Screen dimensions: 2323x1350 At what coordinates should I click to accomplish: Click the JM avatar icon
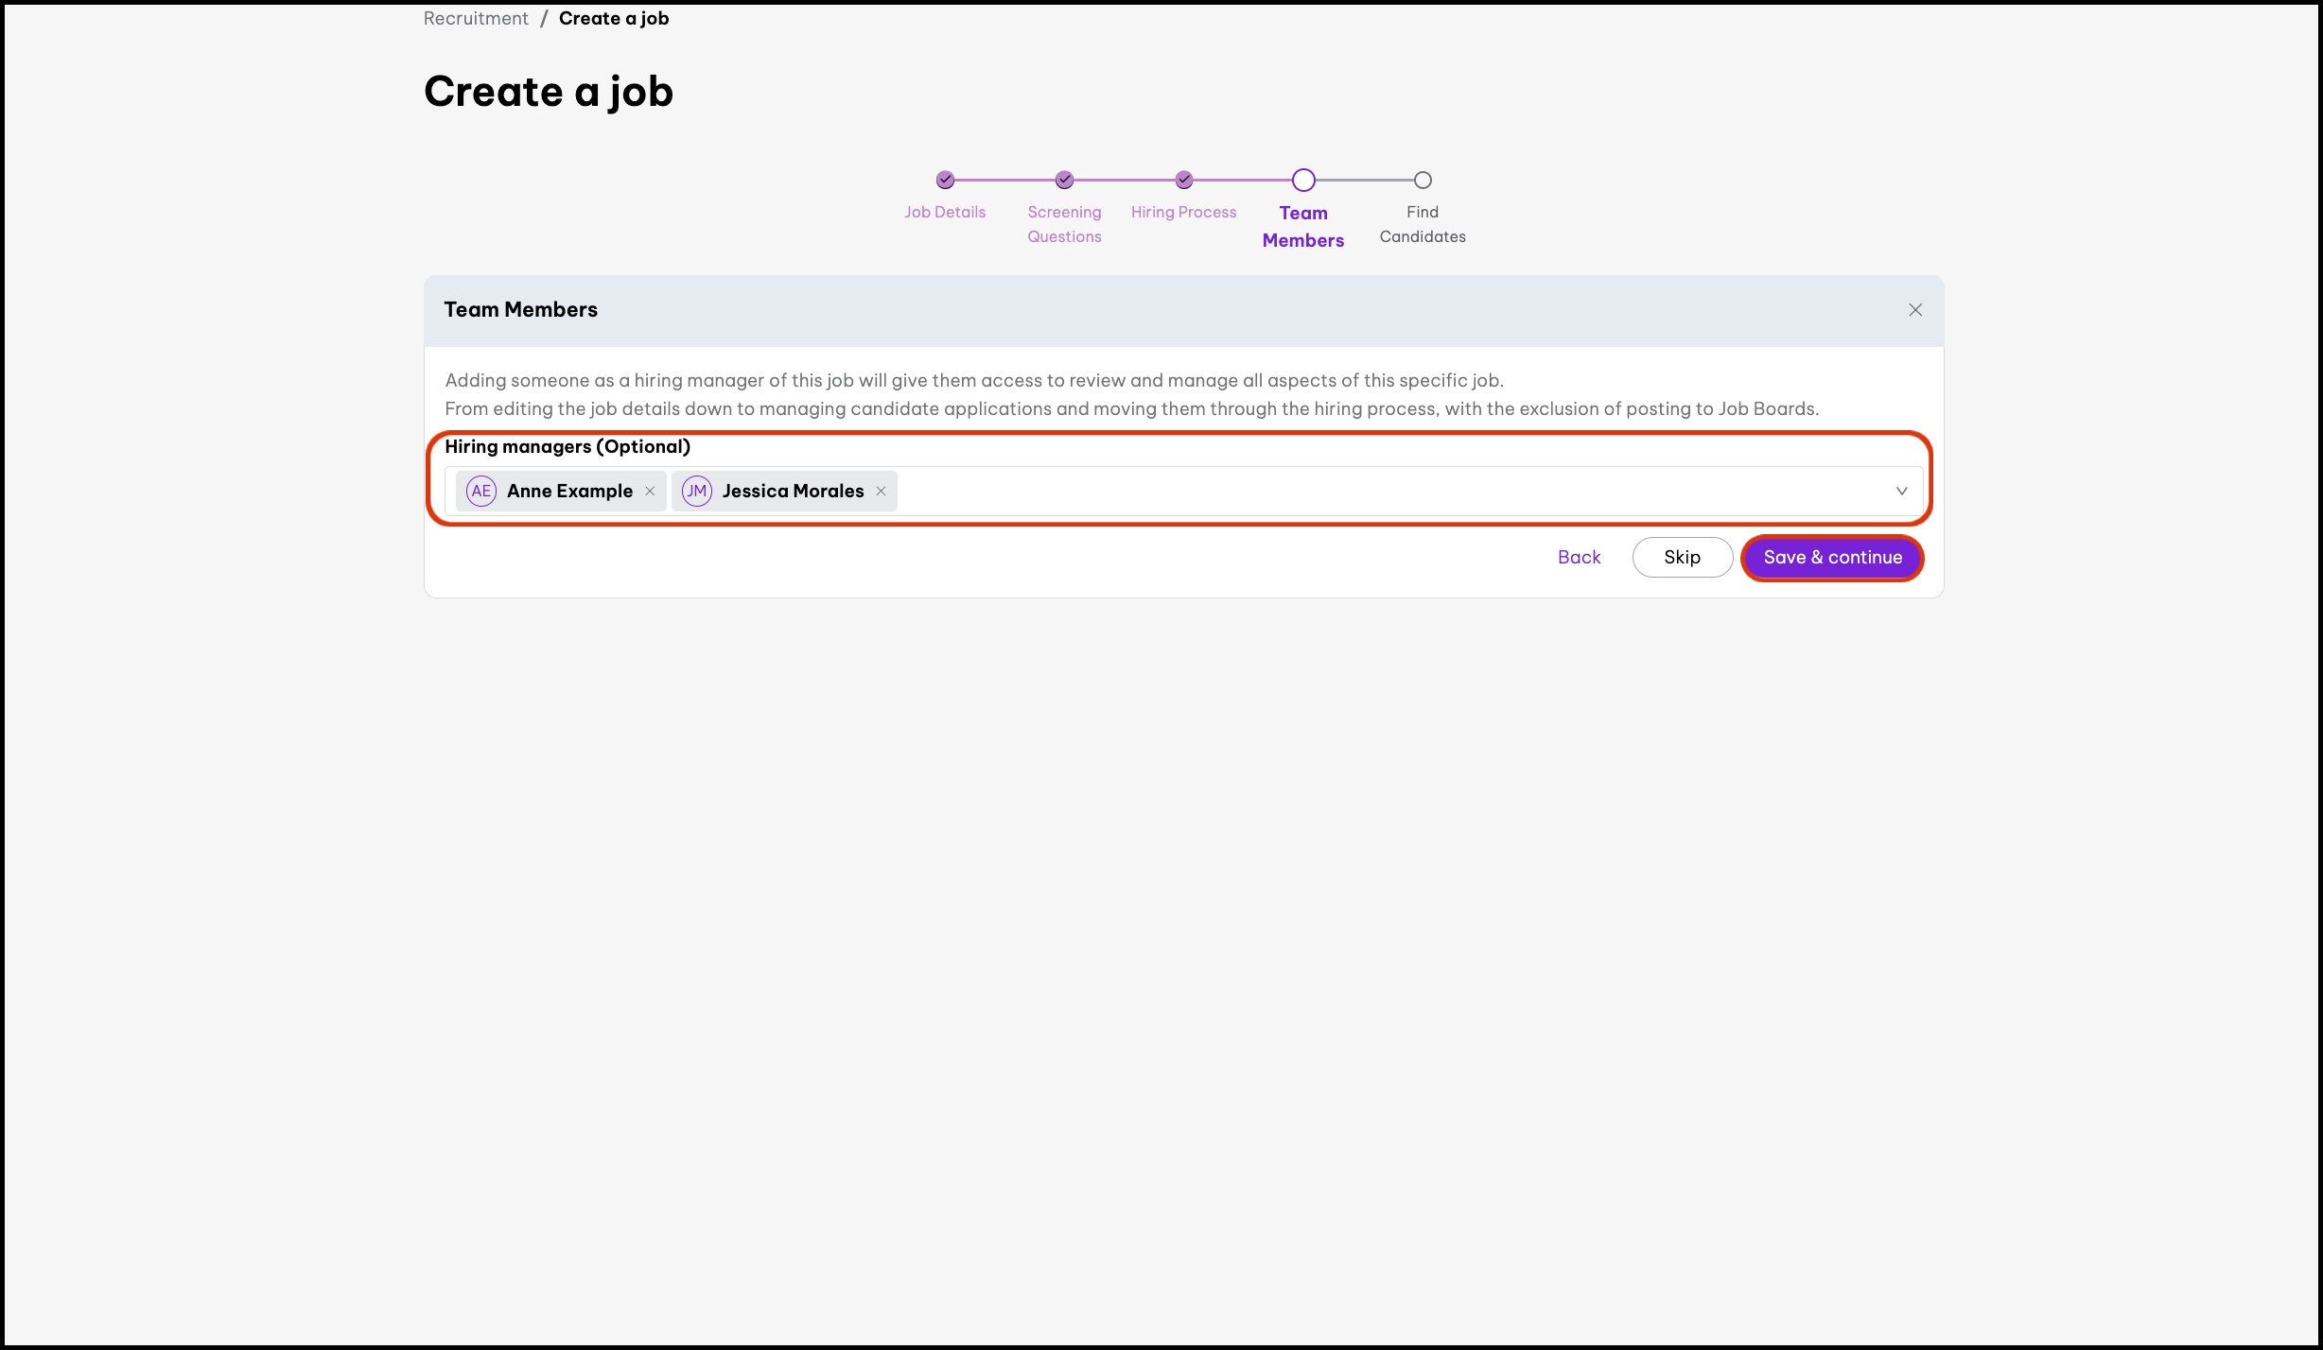(697, 491)
